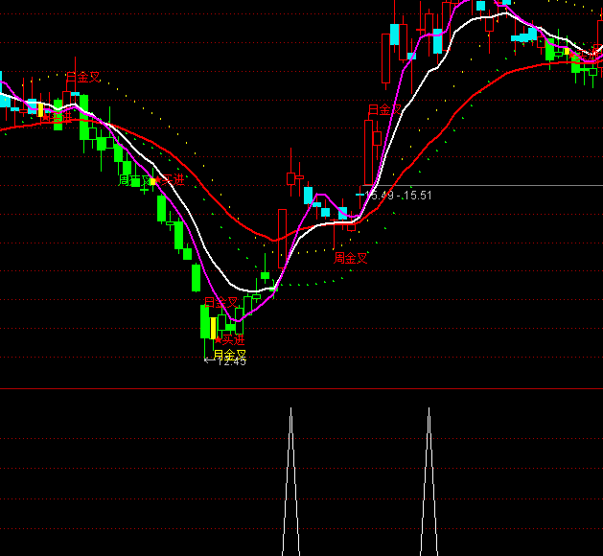Click the yellow candle near the top-left 买进 signal
The width and height of the screenshot is (603, 556).
tap(40, 106)
